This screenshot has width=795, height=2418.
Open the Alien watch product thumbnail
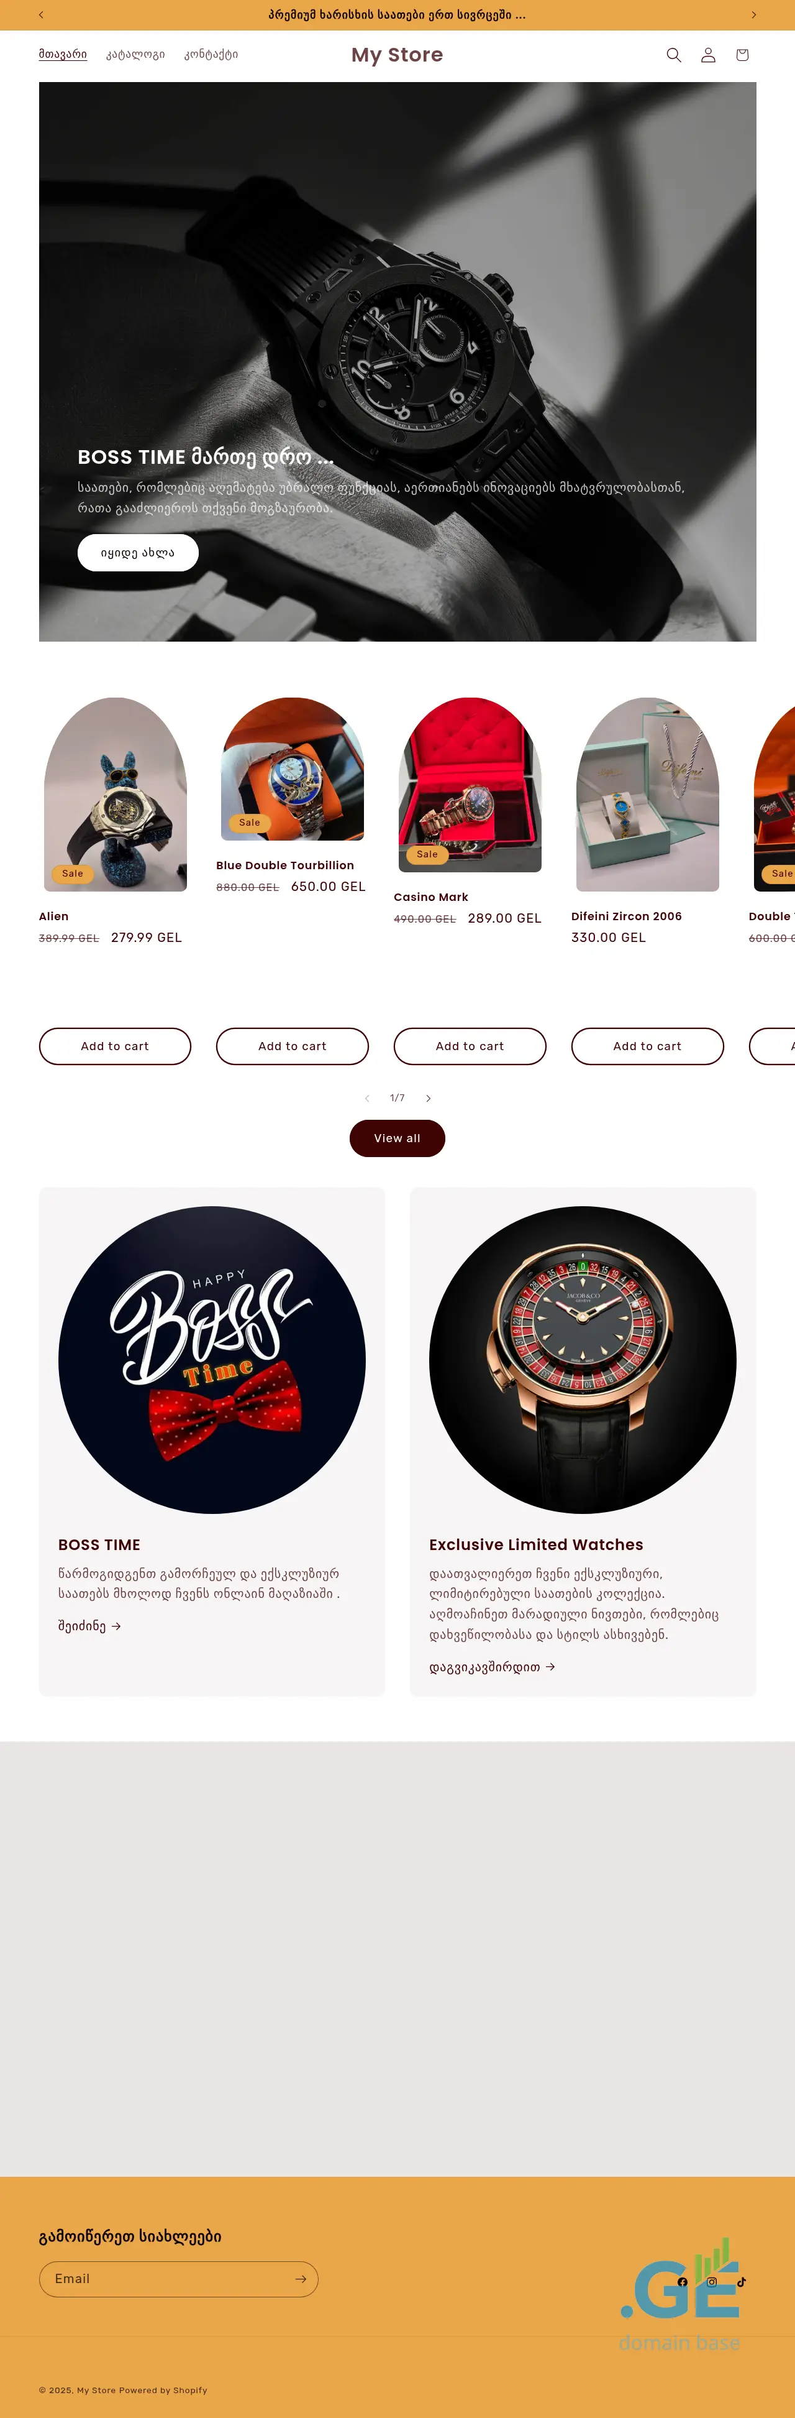(x=116, y=794)
